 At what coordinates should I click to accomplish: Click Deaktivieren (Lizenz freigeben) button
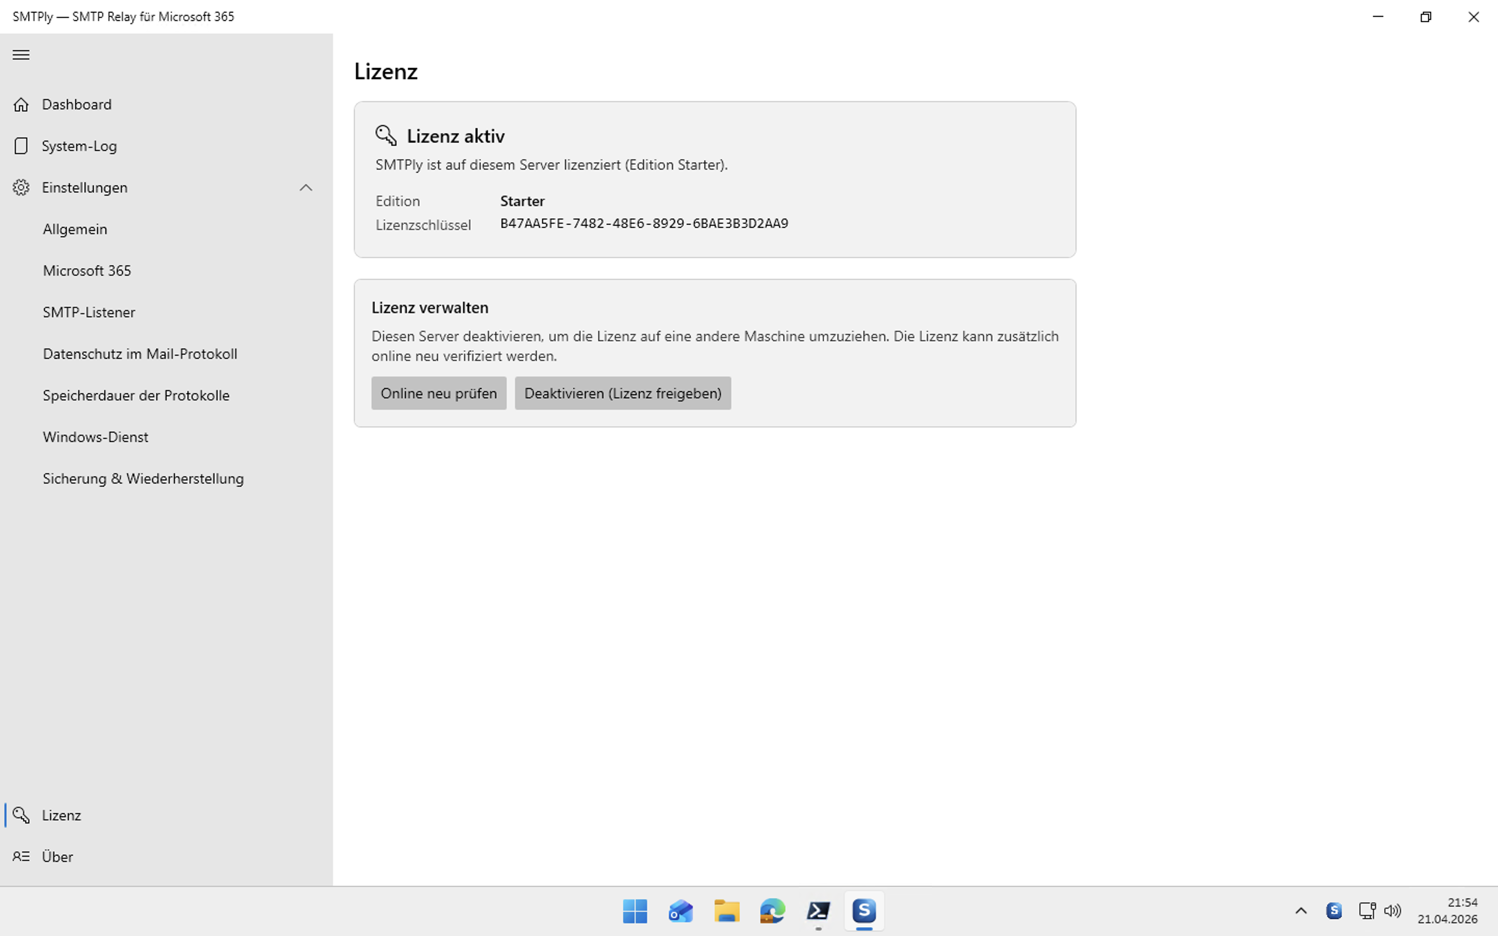622,393
